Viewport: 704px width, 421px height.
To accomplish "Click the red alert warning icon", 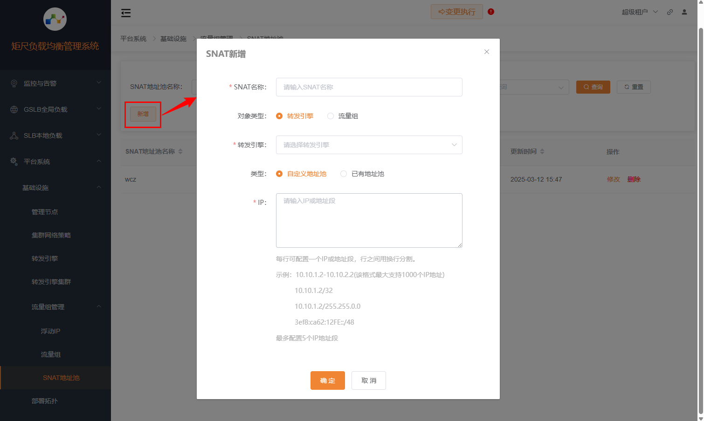I will click(491, 12).
